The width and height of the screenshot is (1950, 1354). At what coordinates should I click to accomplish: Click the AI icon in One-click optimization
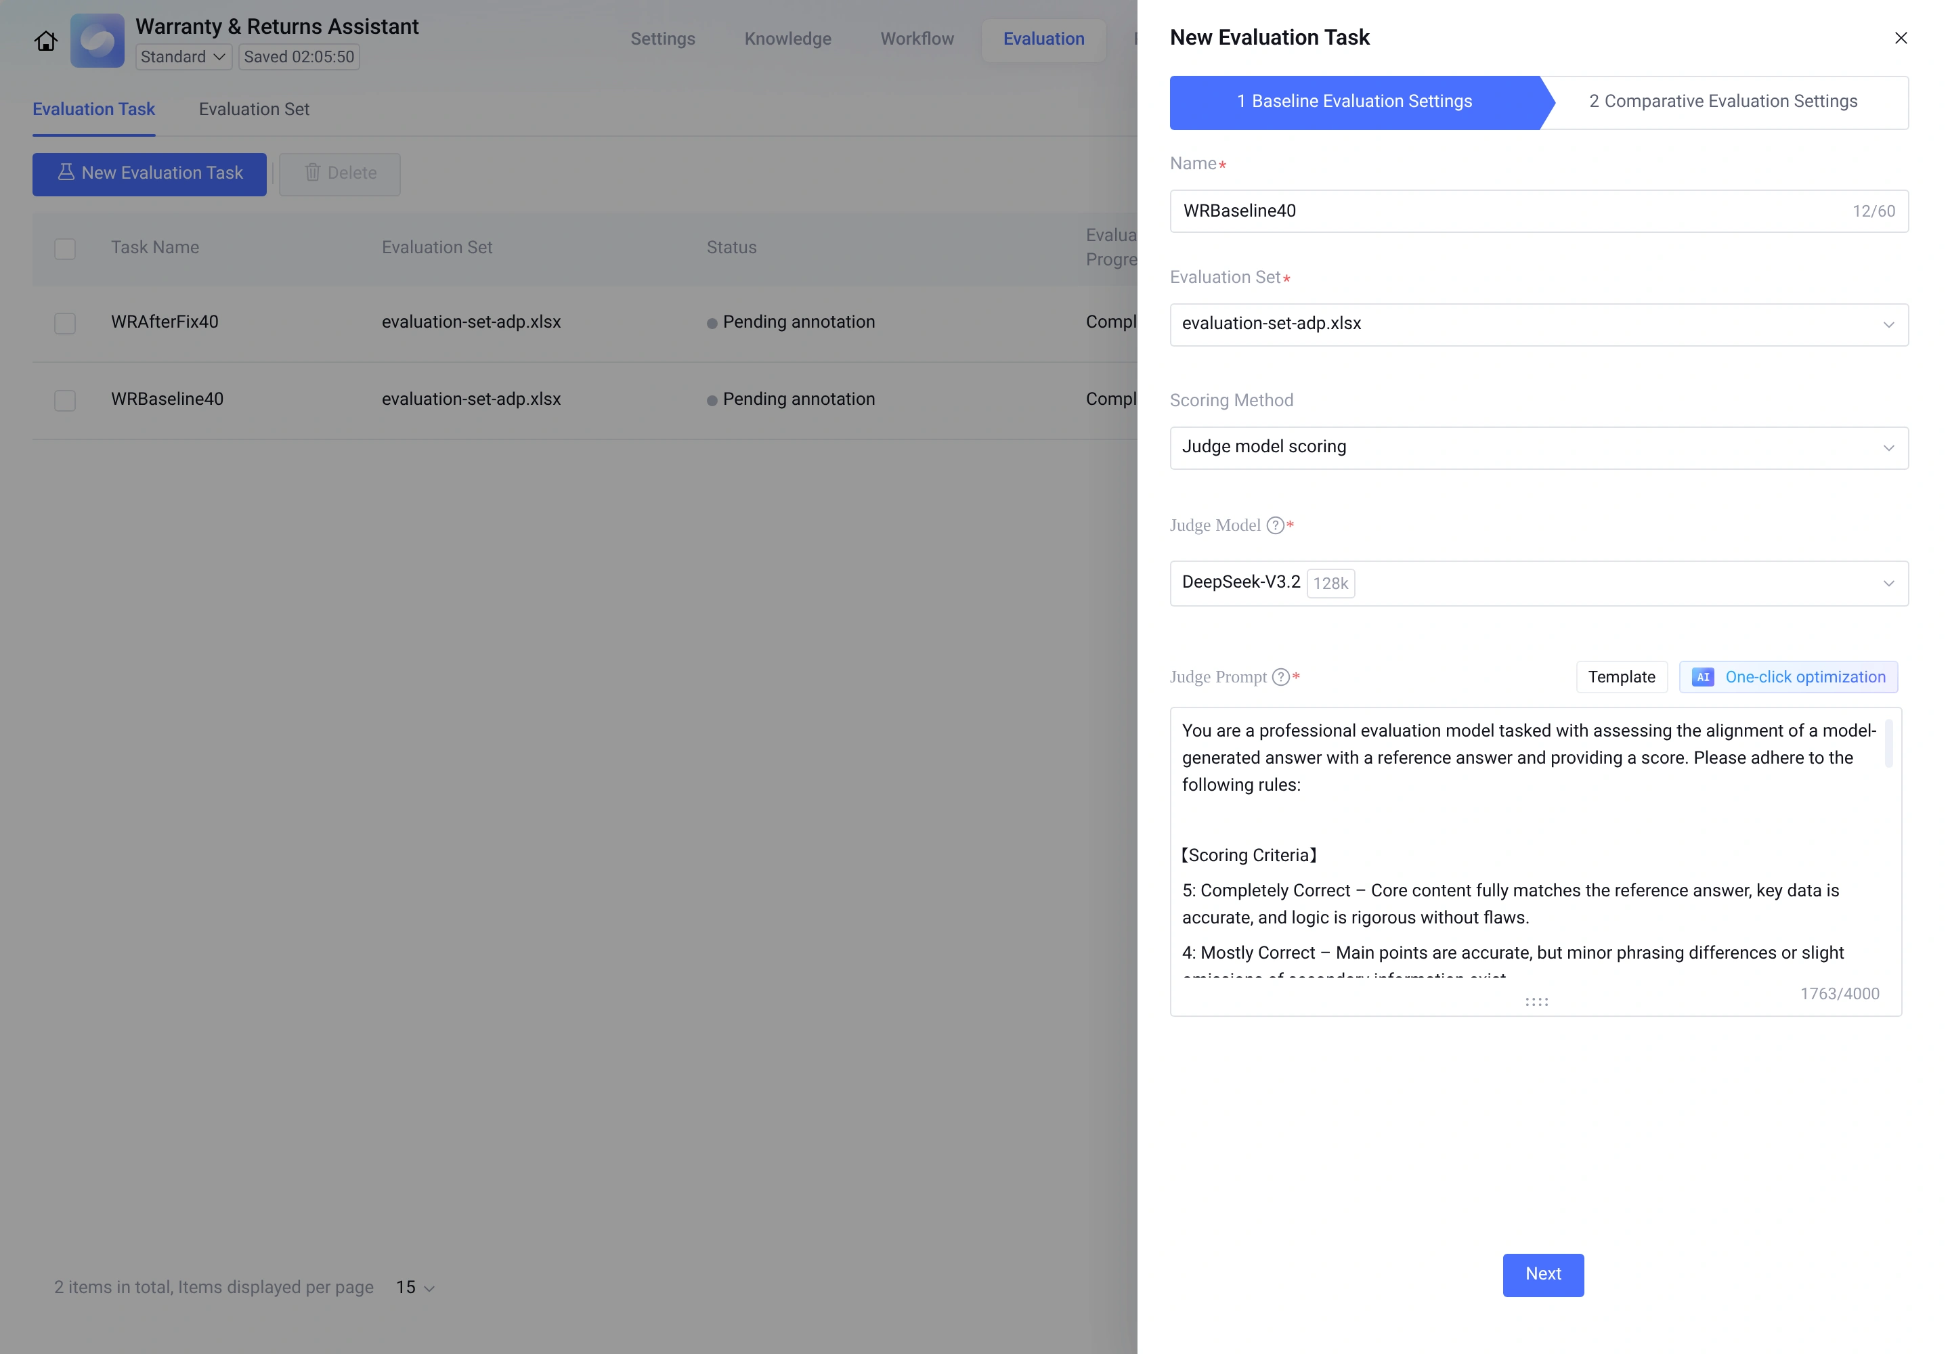pos(1702,677)
